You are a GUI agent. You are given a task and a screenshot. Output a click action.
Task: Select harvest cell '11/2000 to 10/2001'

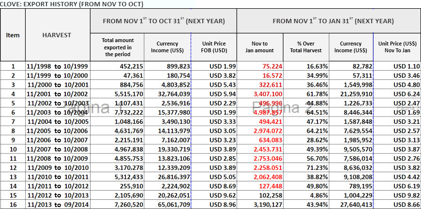[x=58, y=85]
